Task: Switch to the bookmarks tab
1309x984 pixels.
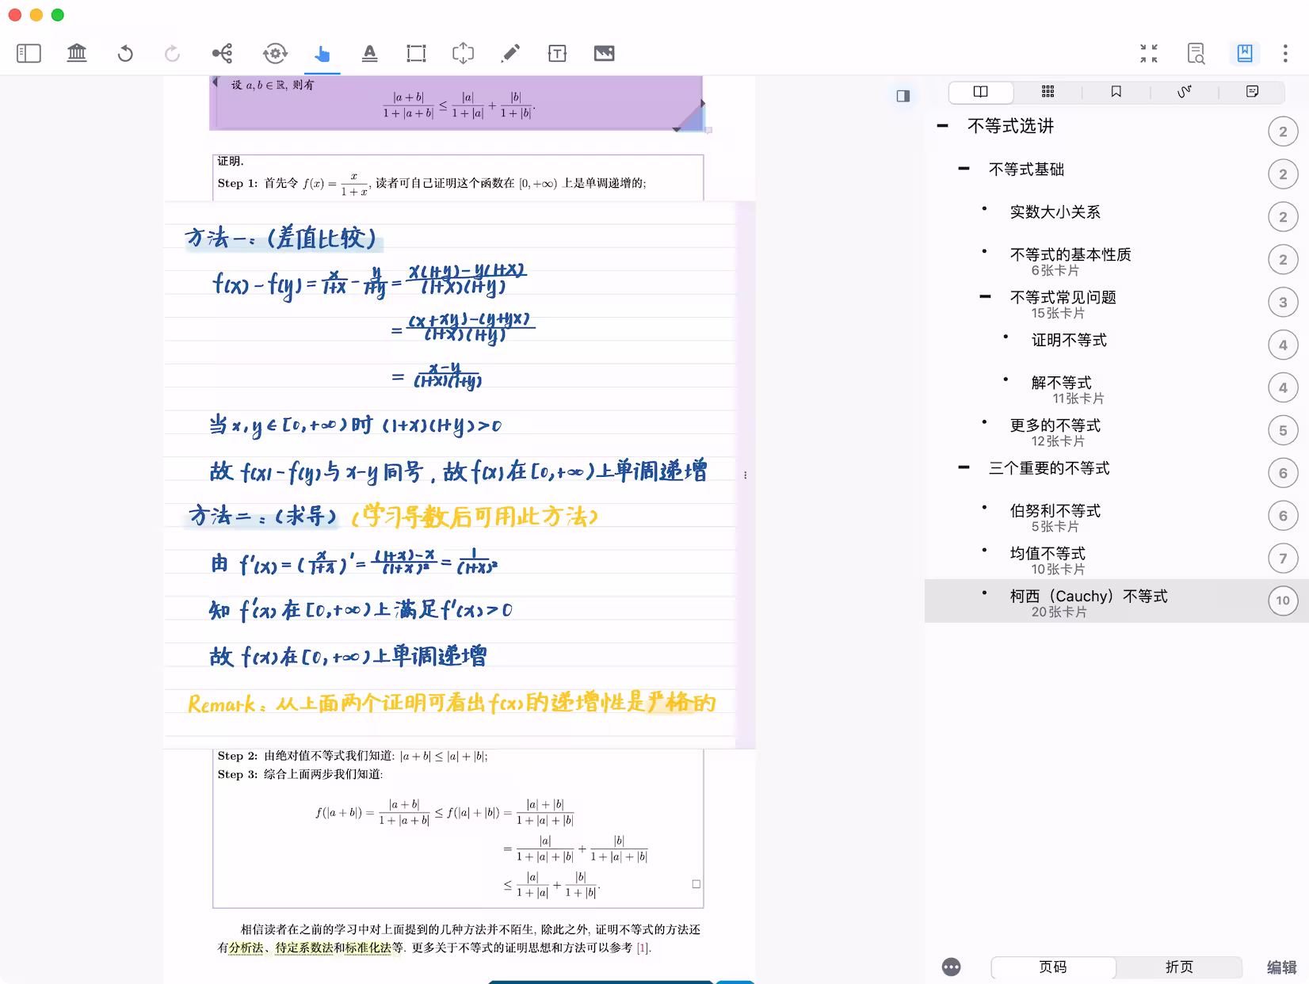Action: coord(1116,92)
